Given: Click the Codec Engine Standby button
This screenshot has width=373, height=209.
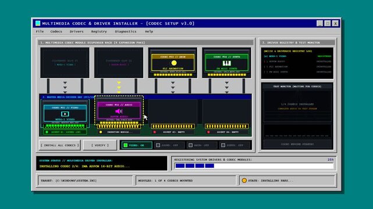Looking at the screenshot, I should coord(297,144).
